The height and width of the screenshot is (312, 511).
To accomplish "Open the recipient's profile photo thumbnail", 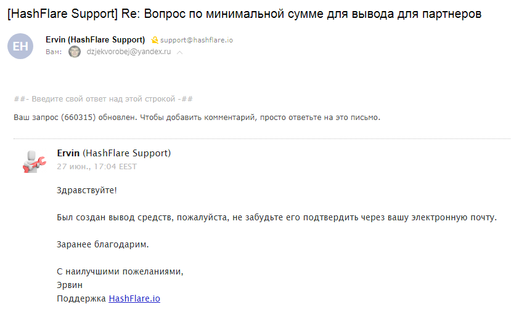I will pyautogui.click(x=75, y=52).
